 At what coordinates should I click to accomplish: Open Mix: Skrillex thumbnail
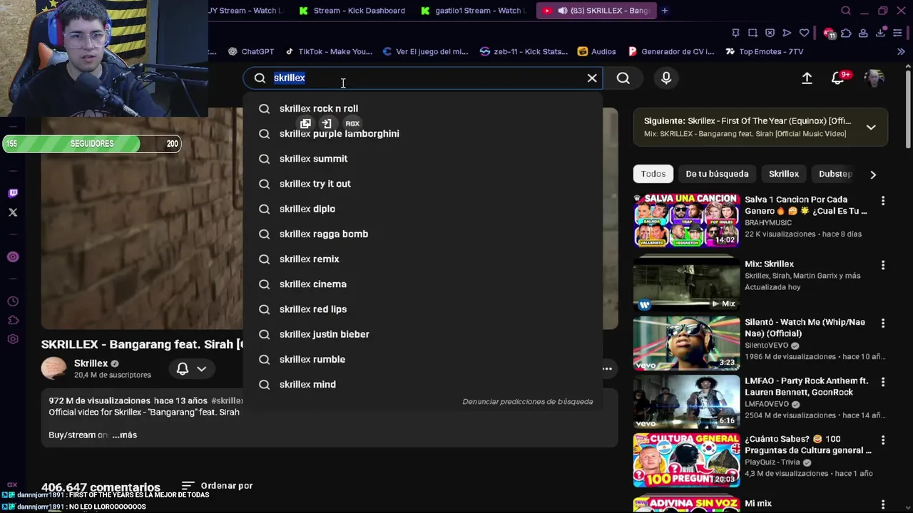coord(687,284)
